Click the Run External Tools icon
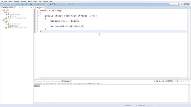The image size is (191, 107). tap(31, 4)
